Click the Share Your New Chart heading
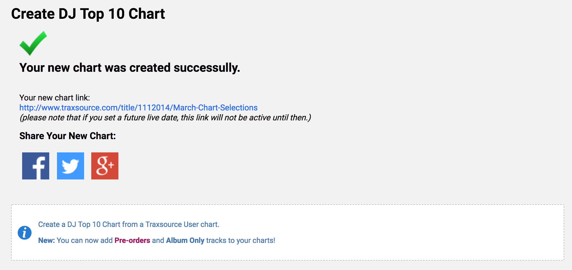The image size is (572, 270). click(67, 136)
